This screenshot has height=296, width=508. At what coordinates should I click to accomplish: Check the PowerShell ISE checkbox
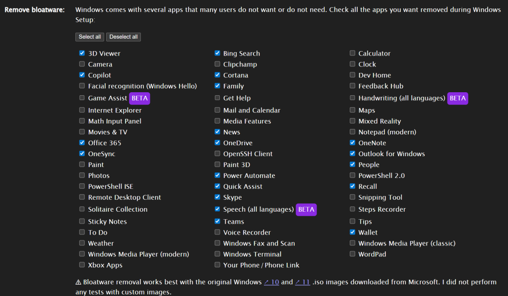coord(82,186)
